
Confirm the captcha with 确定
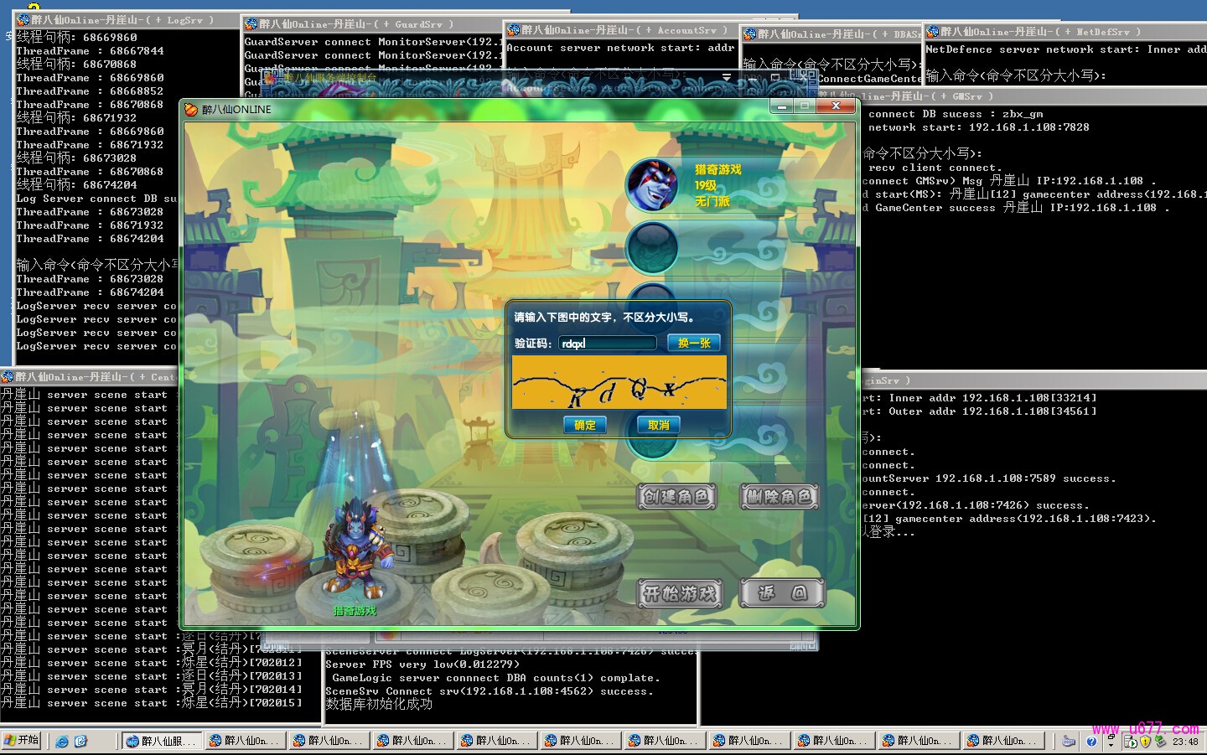584,426
